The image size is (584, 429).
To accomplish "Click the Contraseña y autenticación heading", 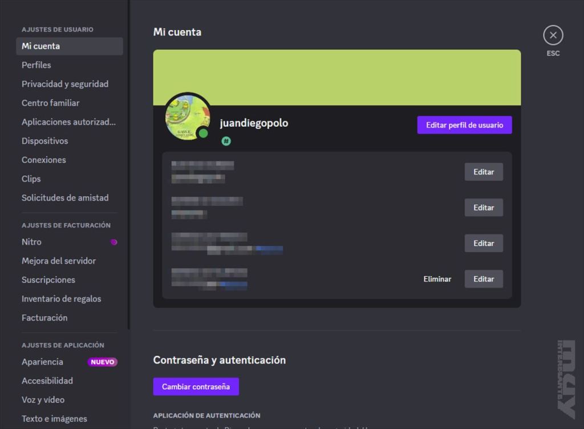I will [220, 361].
